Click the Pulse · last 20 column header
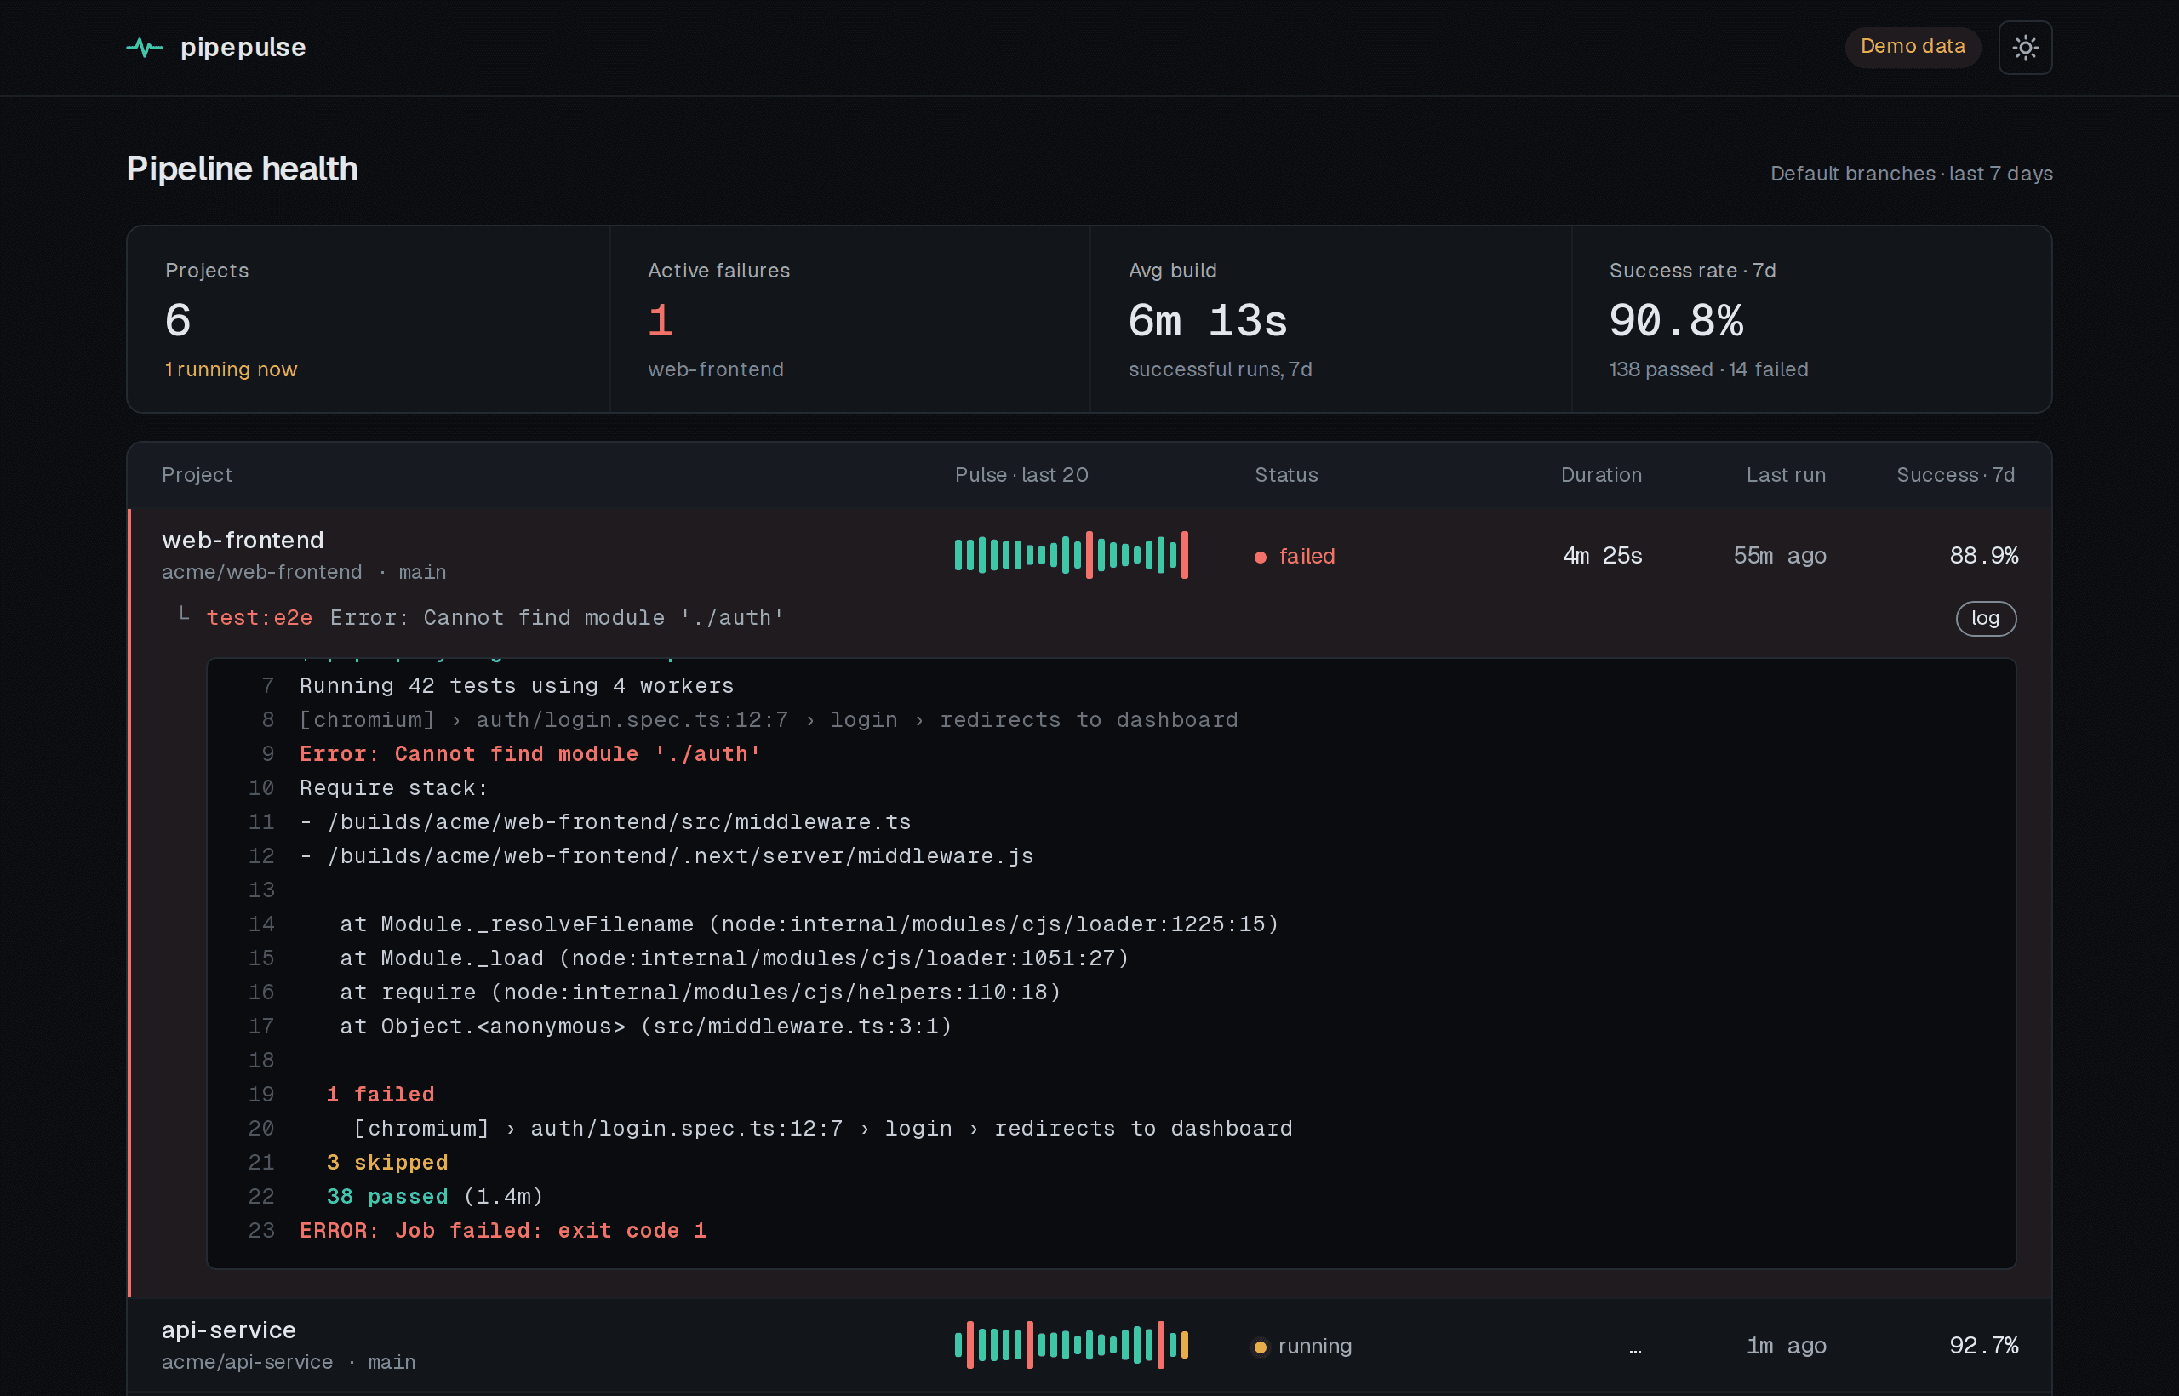The width and height of the screenshot is (2179, 1396). [1021, 475]
